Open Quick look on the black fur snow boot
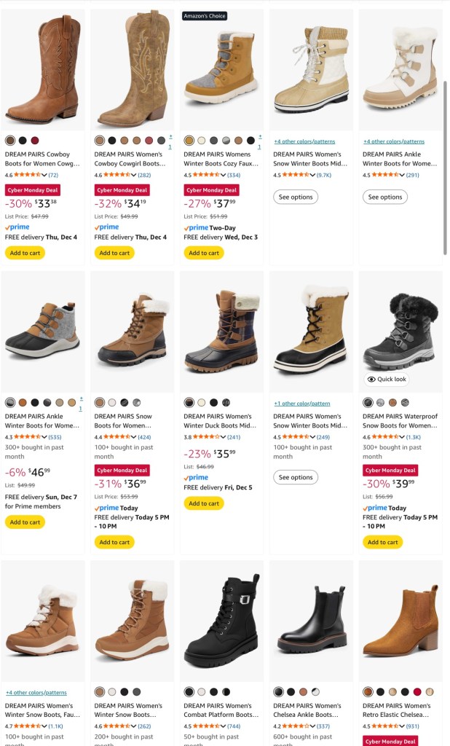 387,380
